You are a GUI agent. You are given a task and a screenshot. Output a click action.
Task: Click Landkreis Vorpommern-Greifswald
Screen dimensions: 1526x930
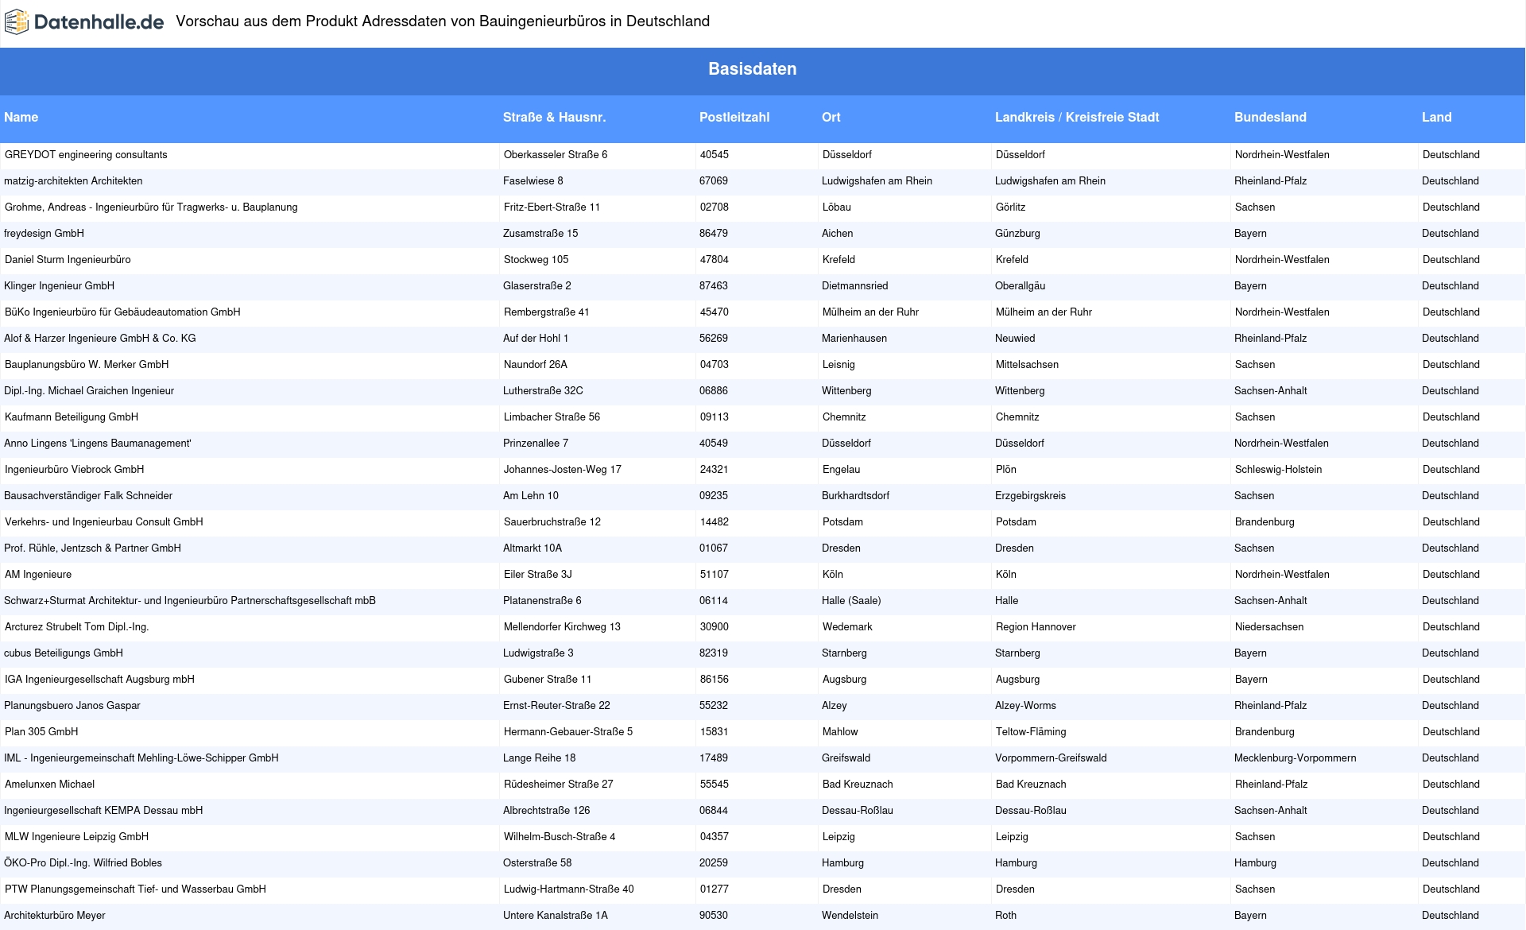coord(1051,758)
